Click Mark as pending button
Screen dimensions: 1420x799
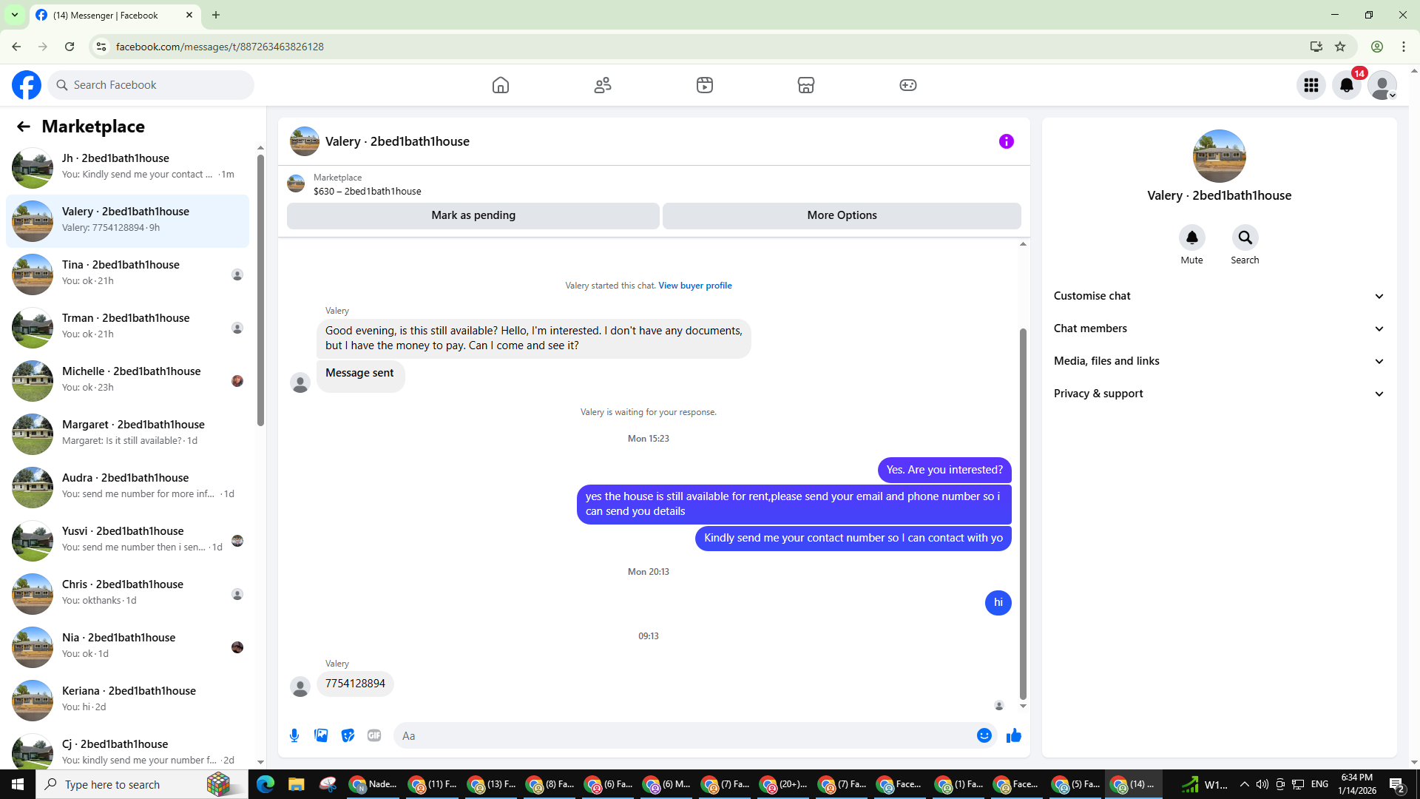pos(473,215)
